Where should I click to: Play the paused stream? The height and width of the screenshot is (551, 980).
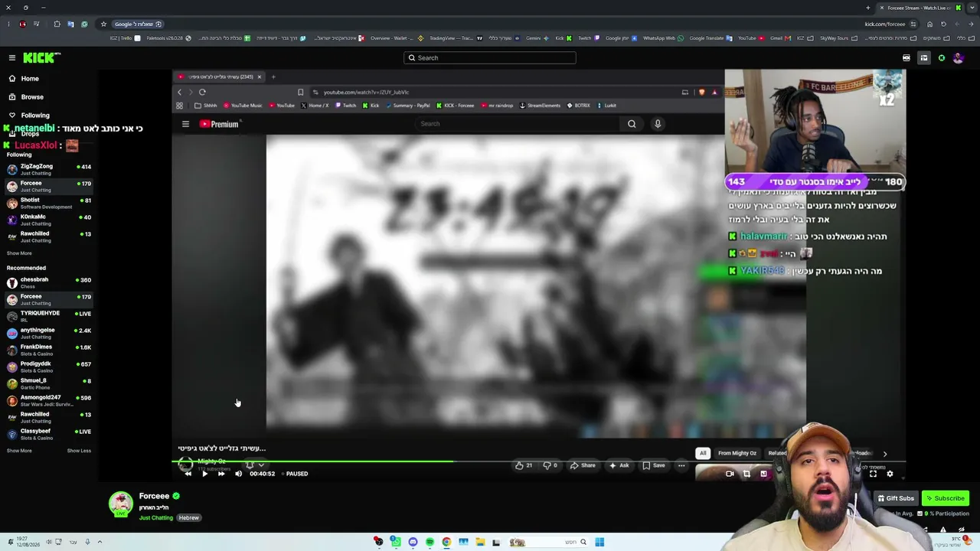(204, 474)
